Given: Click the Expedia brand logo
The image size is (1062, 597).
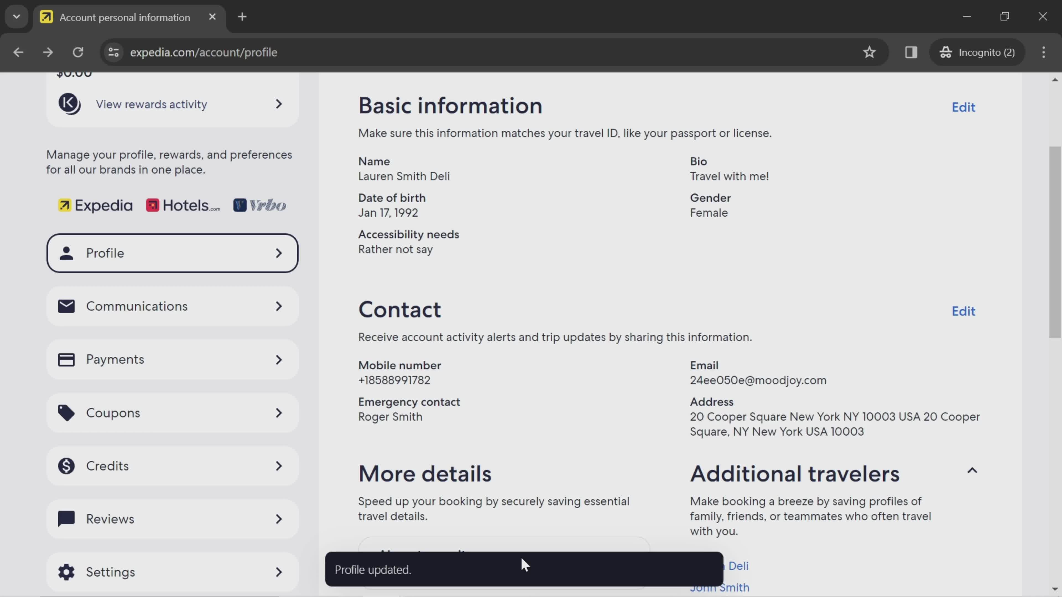Looking at the screenshot, I should click(95, 205).
